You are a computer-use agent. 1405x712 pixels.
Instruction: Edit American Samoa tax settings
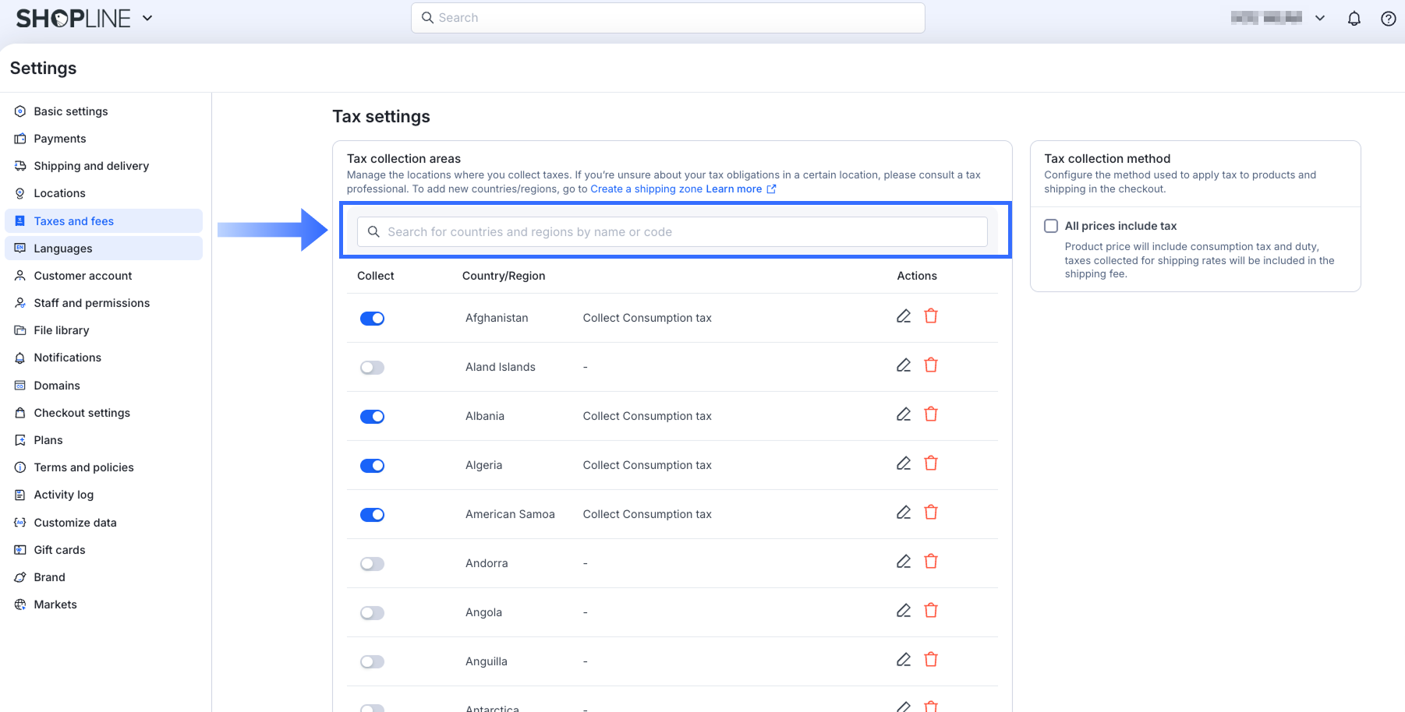pos(904,513)
